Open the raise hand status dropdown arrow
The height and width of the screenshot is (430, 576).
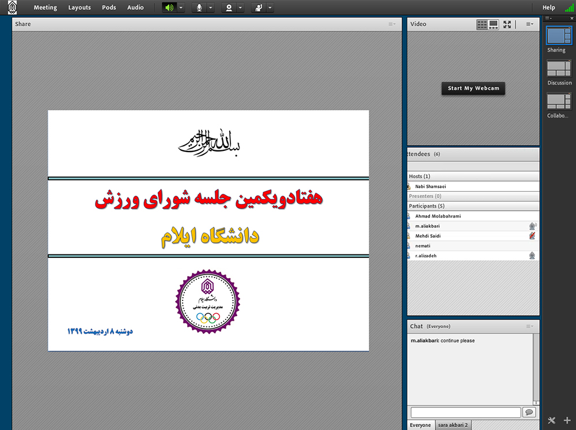(x=270, y=7)
